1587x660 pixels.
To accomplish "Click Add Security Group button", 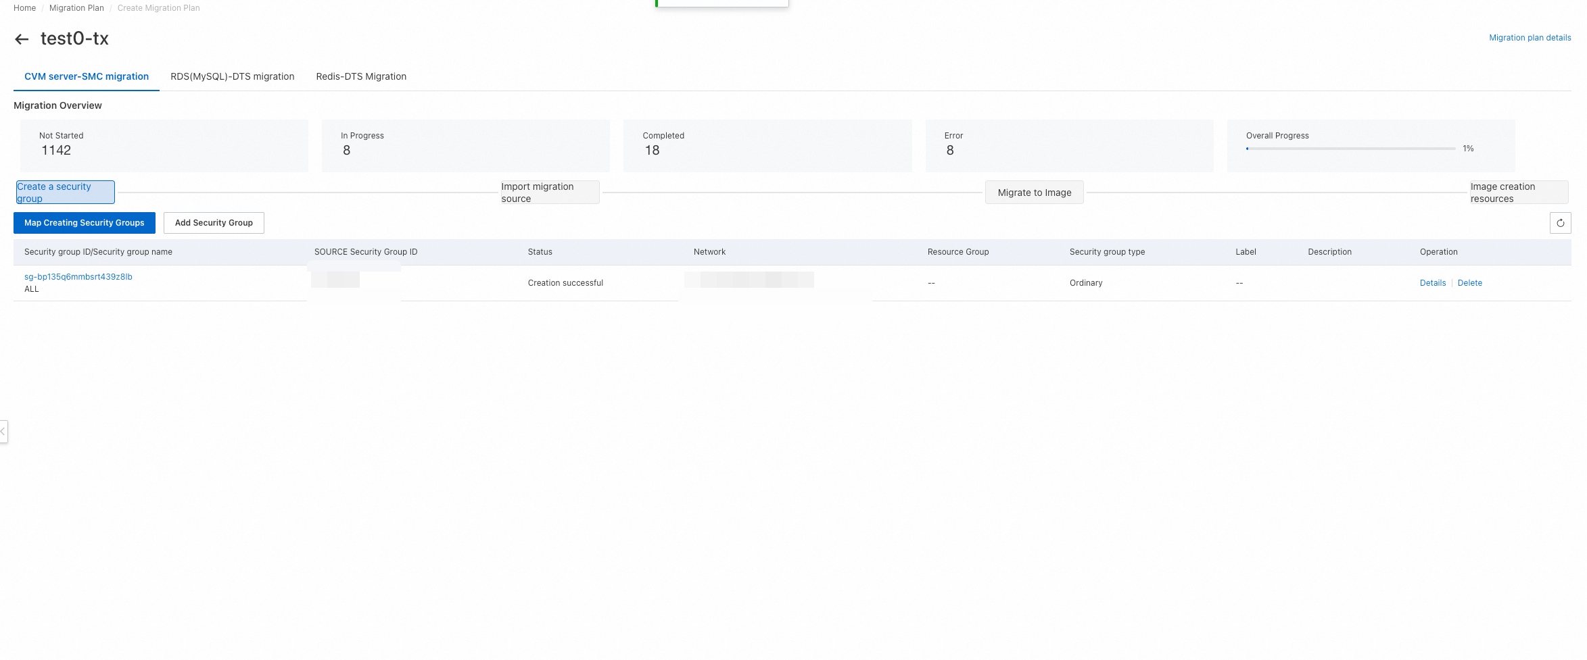I will (214, 223).
